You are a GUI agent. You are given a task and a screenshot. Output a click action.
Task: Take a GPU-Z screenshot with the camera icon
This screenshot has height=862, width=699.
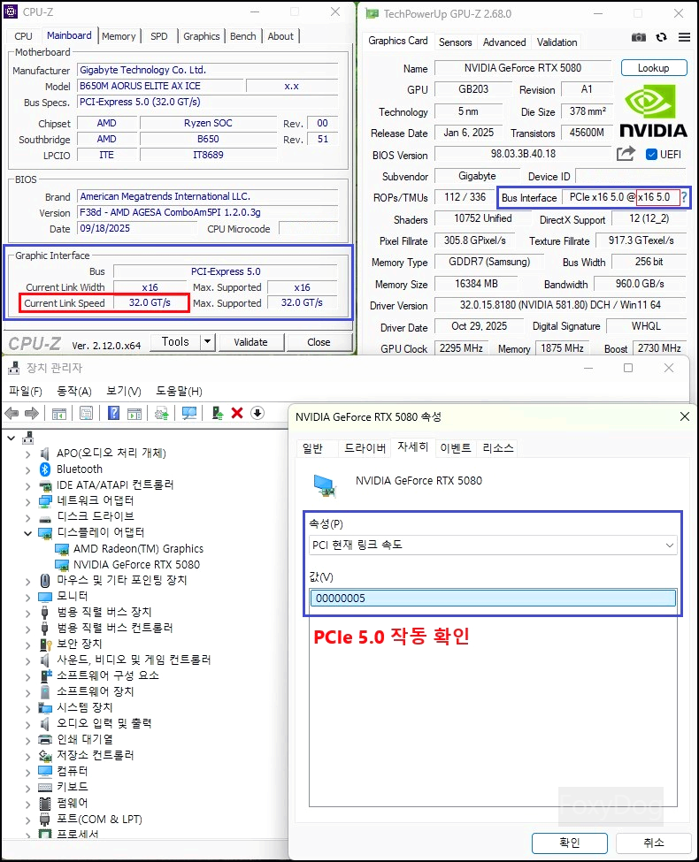[x=639, y=37]
